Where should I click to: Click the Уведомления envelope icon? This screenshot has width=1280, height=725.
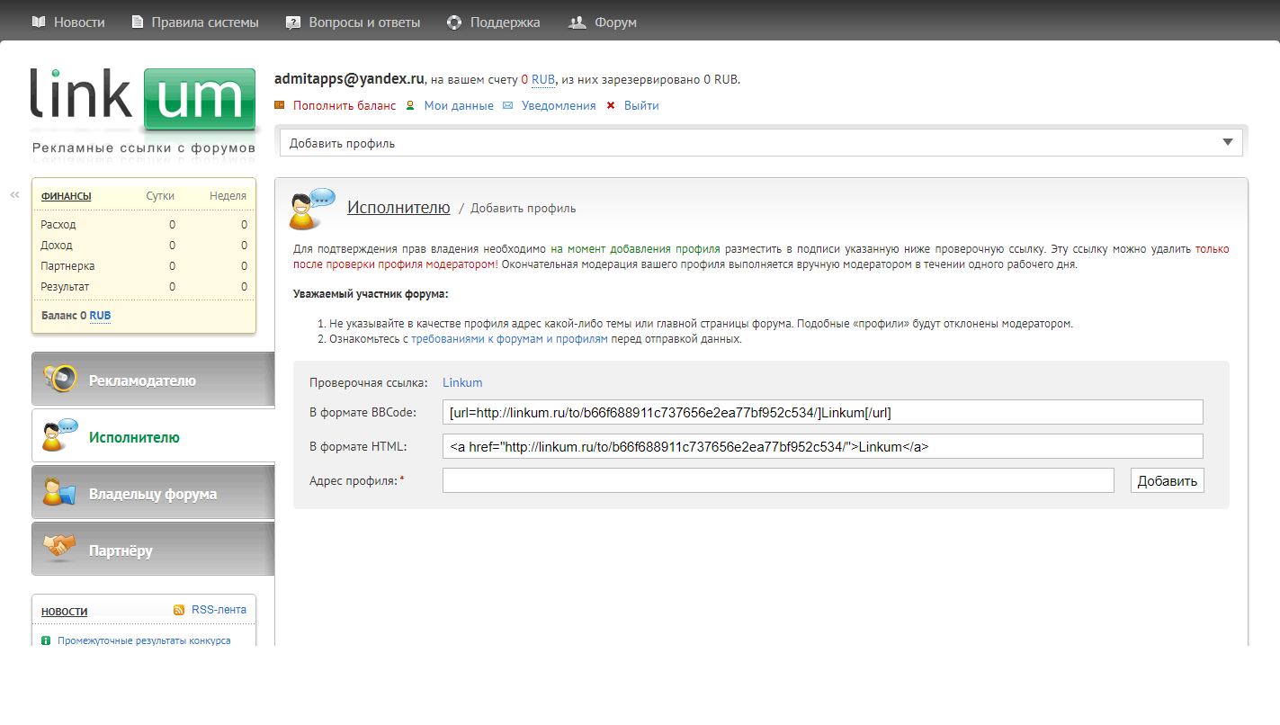click(x=507, y=106)
